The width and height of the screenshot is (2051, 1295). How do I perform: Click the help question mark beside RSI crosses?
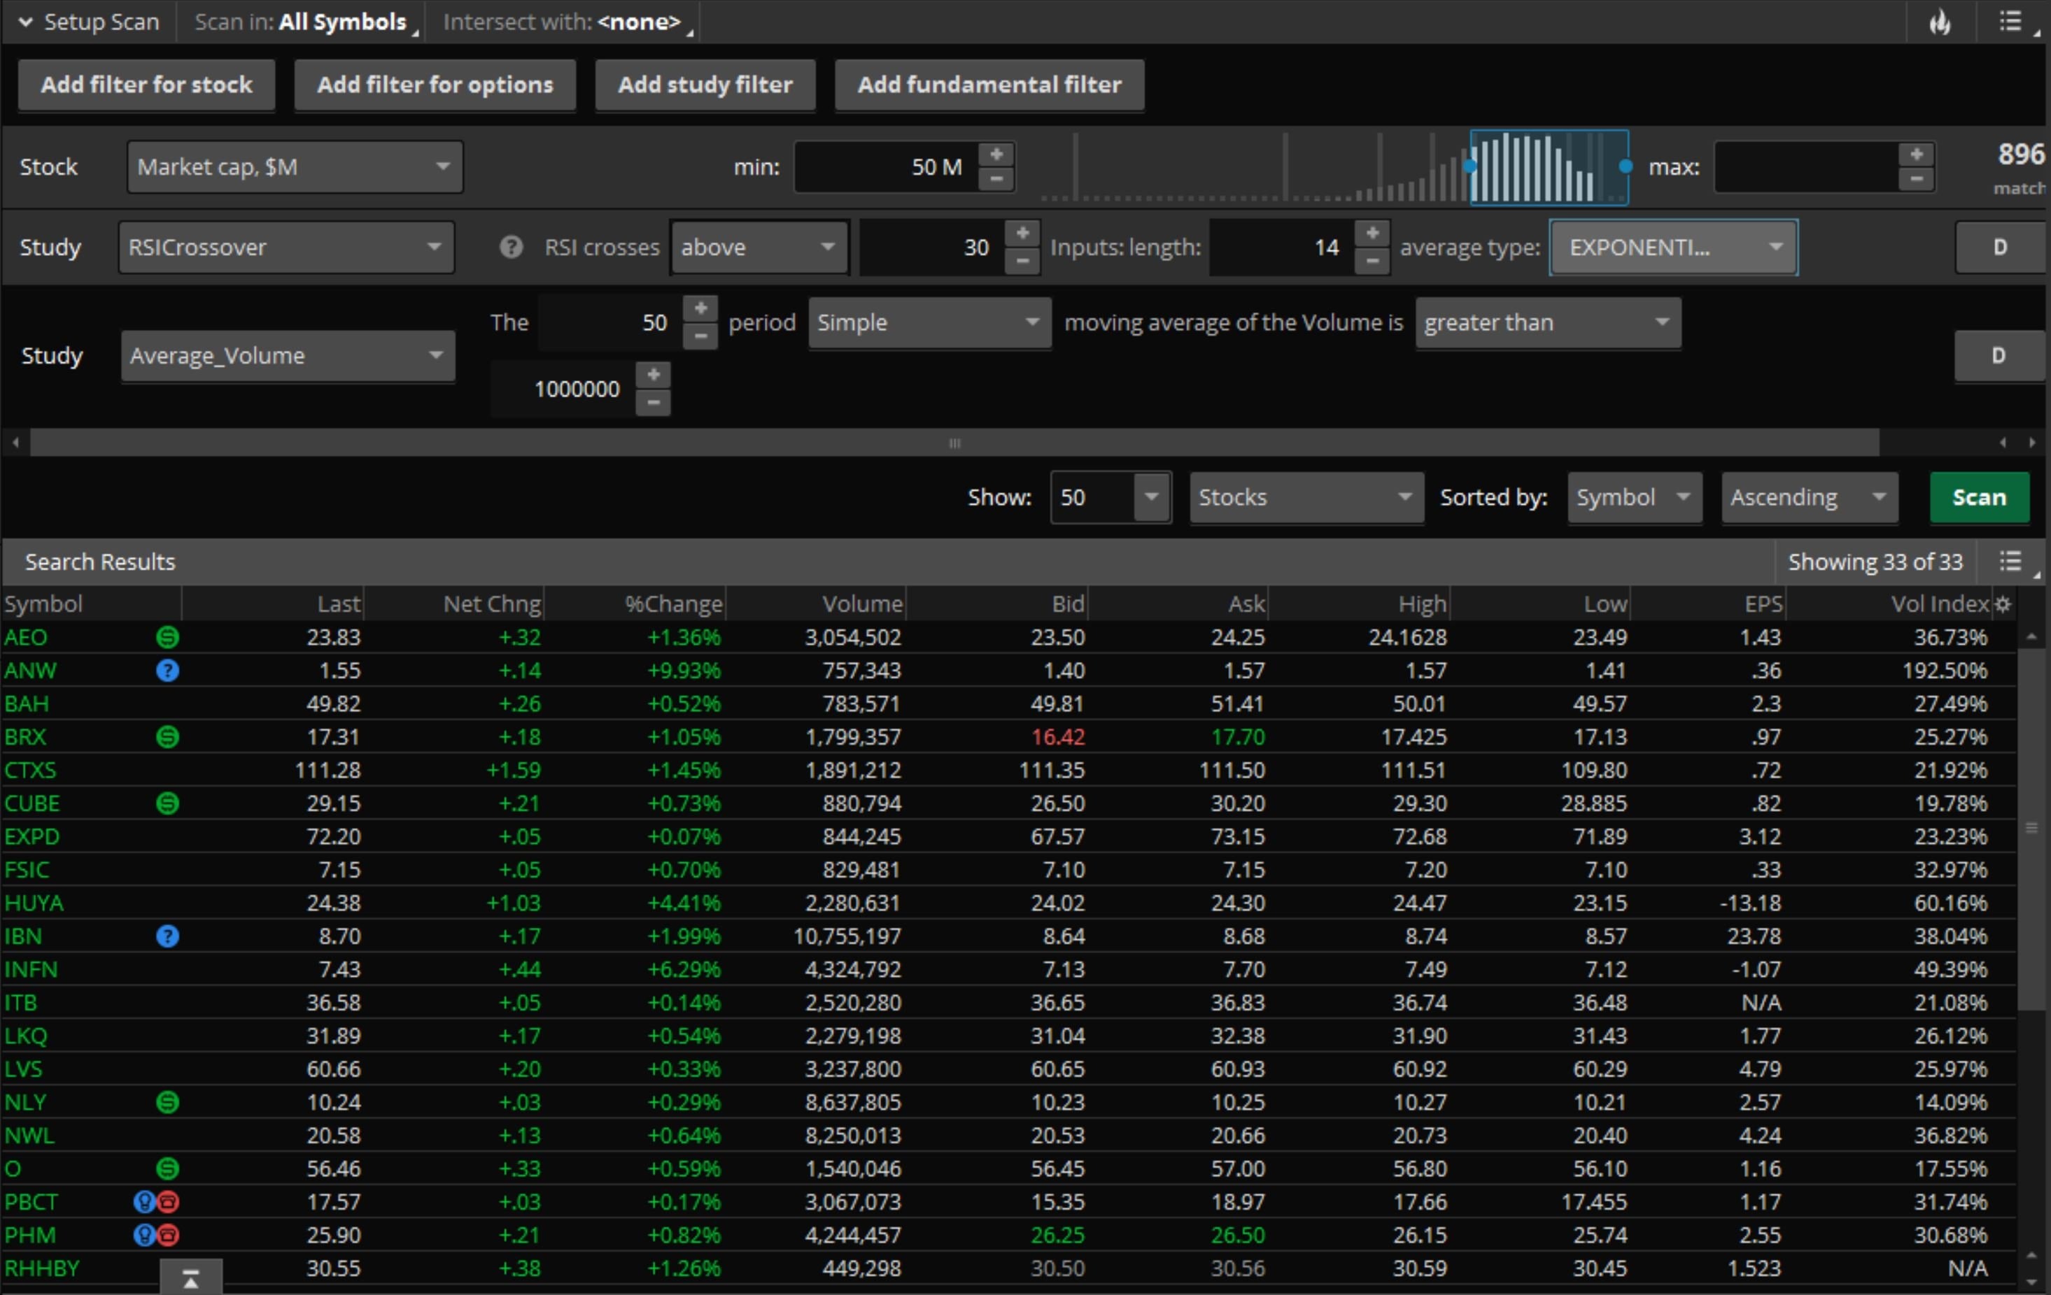511,248
